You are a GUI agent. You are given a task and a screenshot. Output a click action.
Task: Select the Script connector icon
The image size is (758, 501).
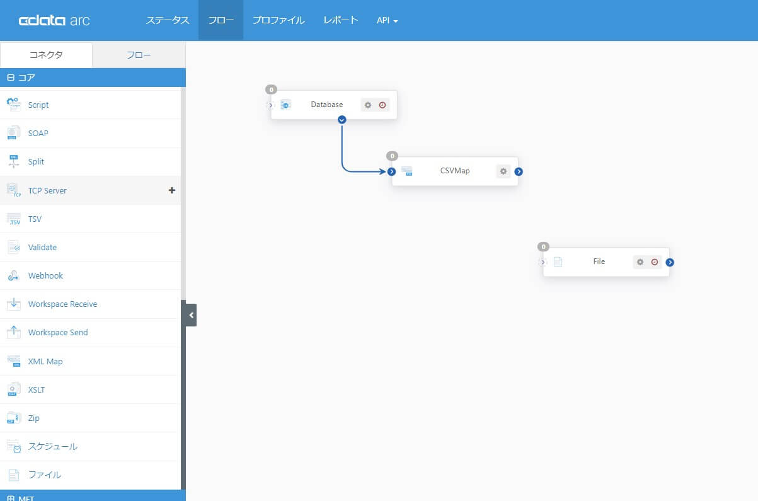pyautogui.click(x=13, y=105)
